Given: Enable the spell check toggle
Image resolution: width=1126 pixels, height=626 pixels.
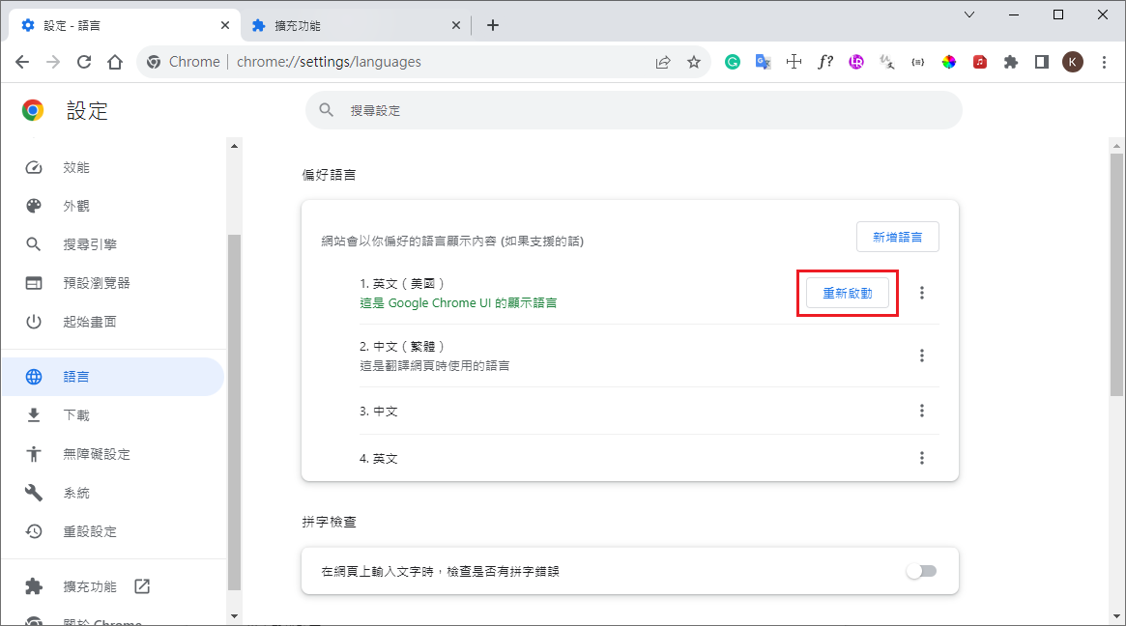Looking at the screenshot, I should point(921,571).
